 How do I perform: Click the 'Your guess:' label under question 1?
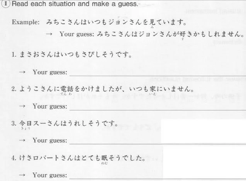click(x=50, y=72)
